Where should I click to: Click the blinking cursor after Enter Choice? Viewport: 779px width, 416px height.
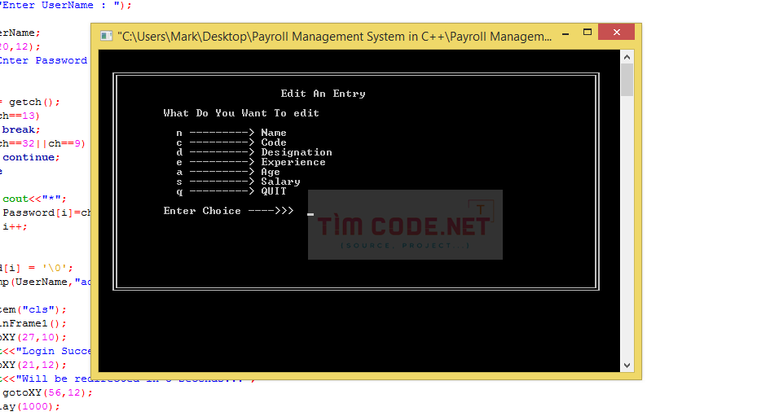pyautogui.click(x=310, y=214)
